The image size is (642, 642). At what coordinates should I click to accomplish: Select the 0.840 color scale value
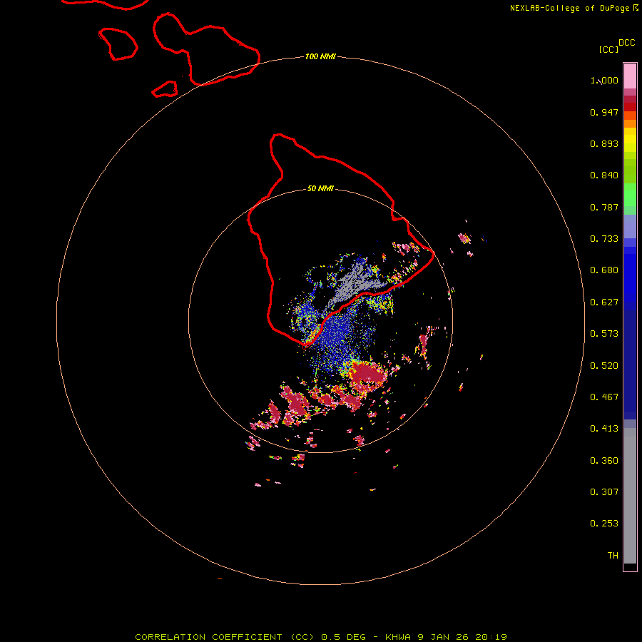[604, 175]
